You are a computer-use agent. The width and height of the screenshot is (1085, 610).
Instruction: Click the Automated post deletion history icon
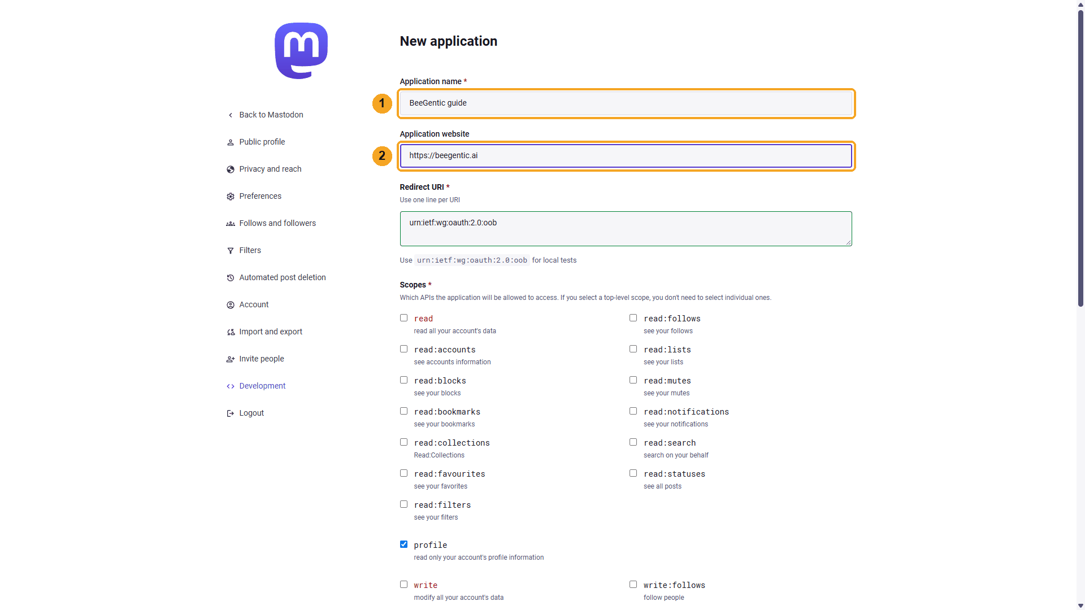pyautogui.click(x=231, y=278)
